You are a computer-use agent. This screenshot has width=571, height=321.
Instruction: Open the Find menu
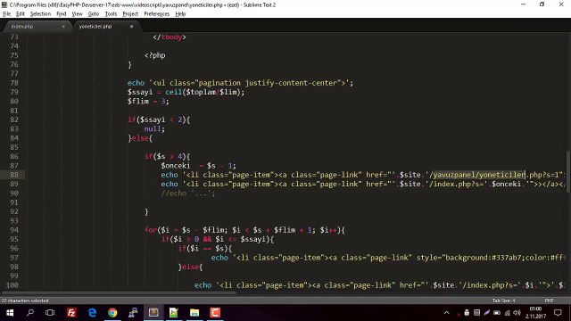click(x=62, y=14)
